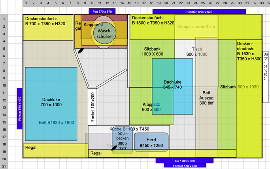Select column header 33
Viewport: 270px width, 169px height.
(262, 3)
